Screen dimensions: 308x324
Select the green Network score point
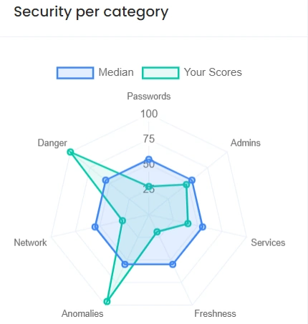[122, 220]
